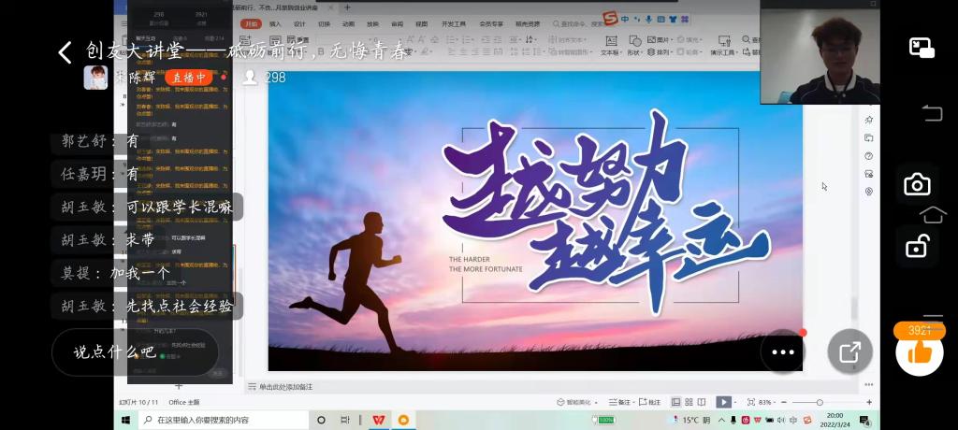Screen dimensions: 958x430
Task: Tap the 说点什么吧 comment box
Action: 136,352
